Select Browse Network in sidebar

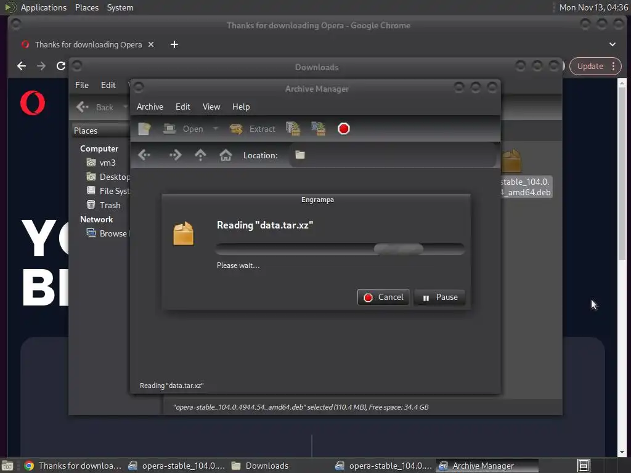point(107,233)
